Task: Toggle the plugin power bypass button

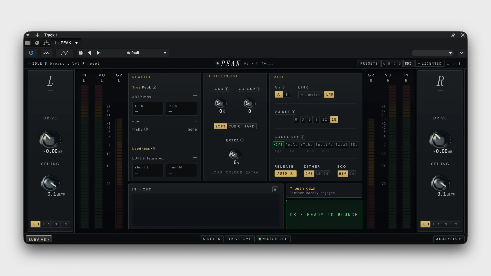Action: pos(31,53)
